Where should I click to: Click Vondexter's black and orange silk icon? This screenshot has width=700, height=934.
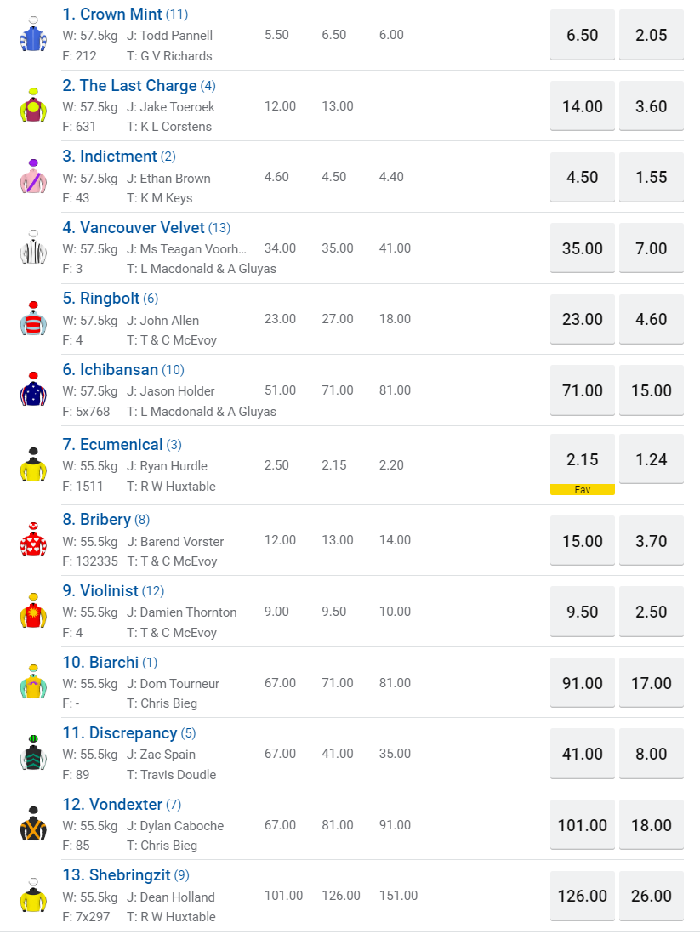[33, 825]
